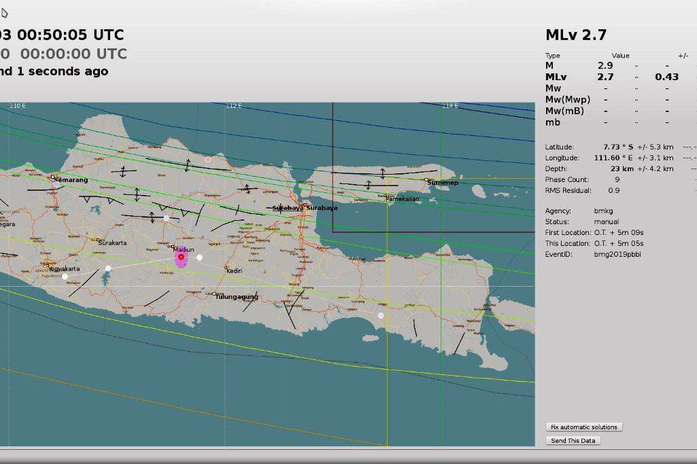Click the station marker at Semarang
The width and height of the screenshot is (697, 464).
(56, 184)
